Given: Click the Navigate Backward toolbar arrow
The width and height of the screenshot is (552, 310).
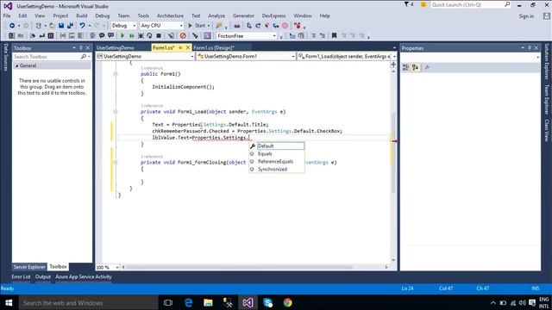Looking at the screenshot, I should click(x=12, y=26).
